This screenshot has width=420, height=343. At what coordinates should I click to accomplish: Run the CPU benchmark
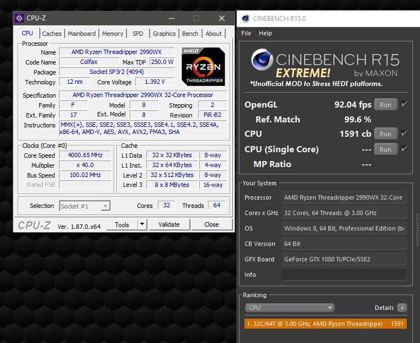pos(385,134)
